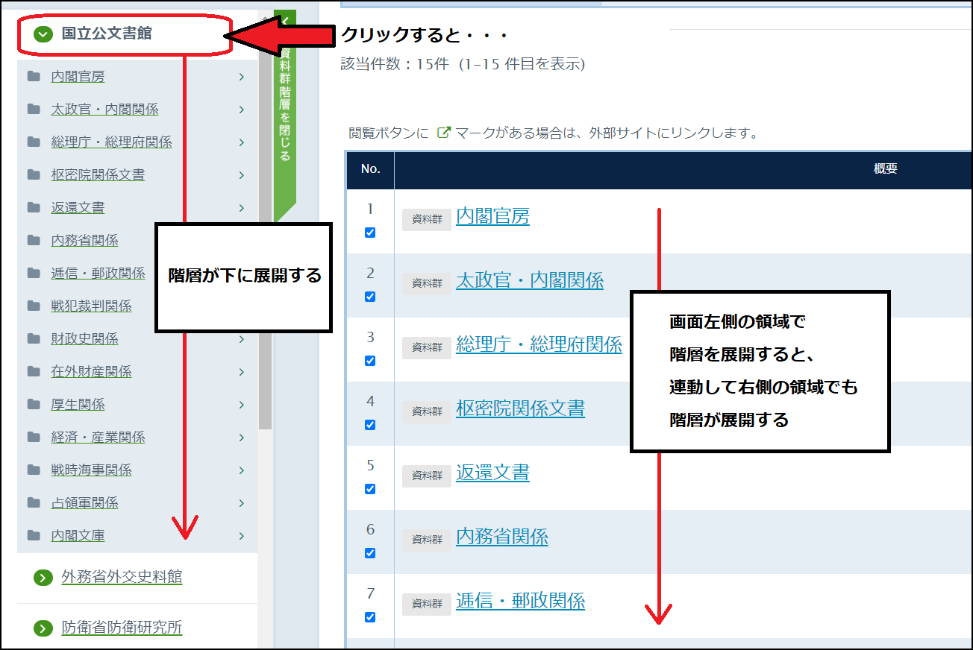Screen dimensions: 973x650
Task: Expand the 厚生関係 row chevron
Action: [242, 405]
